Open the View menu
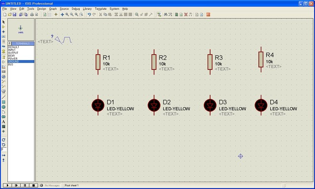 13,9
